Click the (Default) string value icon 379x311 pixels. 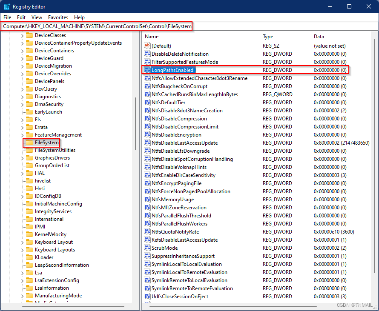(147, 46)
